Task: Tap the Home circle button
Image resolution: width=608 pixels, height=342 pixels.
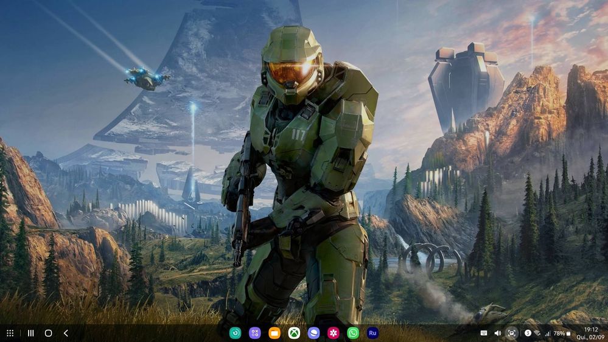Action: [x=49, y=333]
